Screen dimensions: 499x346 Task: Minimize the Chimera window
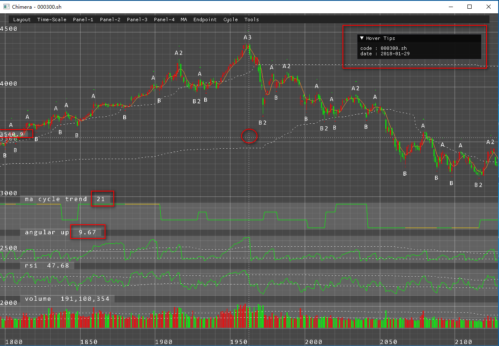pyautogui.click(x=450, y=7)
